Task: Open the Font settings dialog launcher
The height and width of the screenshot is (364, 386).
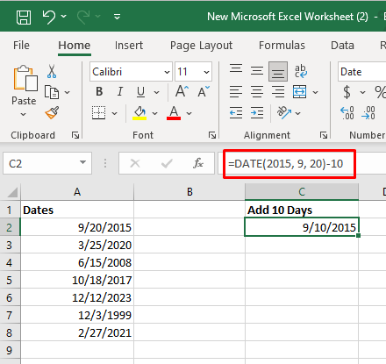Action: (212, 135)
